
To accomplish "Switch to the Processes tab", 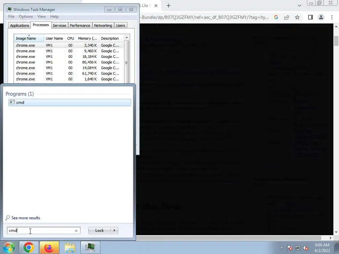I will point(41,25).
